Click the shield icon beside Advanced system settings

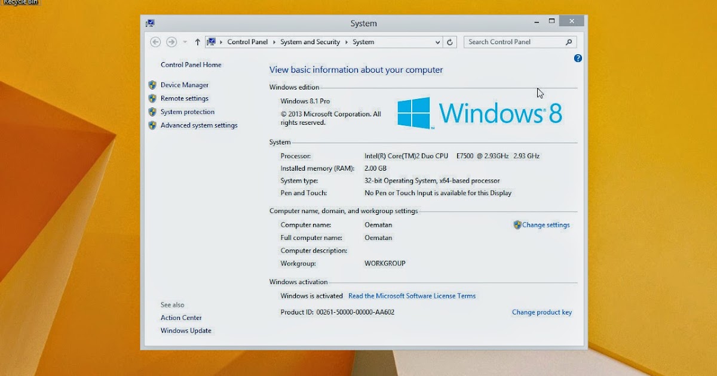pyautogui.click(x=152, y=125)
